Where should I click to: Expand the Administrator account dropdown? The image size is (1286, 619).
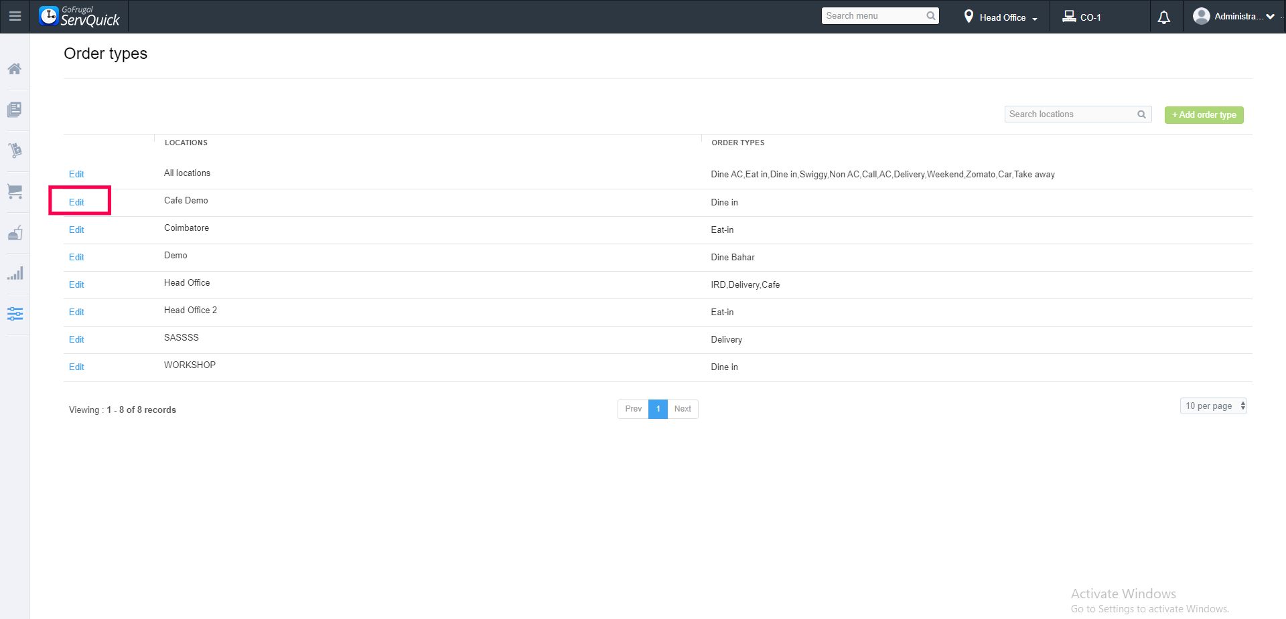[1270, 17]
